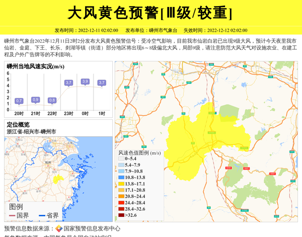Select the 13.8~17.1 yellow color swatch
This screenshot has width=302, height=237.
coord(121,184)
